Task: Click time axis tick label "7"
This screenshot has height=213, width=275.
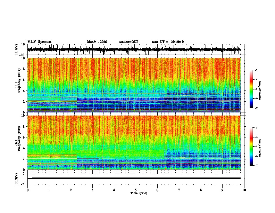Action: [x=179, y=190]
